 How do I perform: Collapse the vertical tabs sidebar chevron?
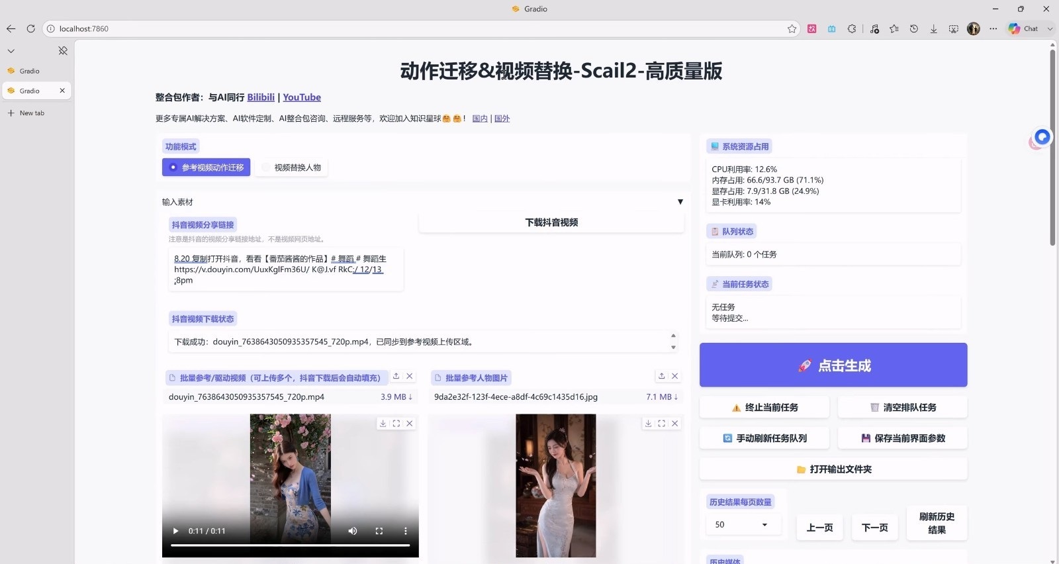11,51
